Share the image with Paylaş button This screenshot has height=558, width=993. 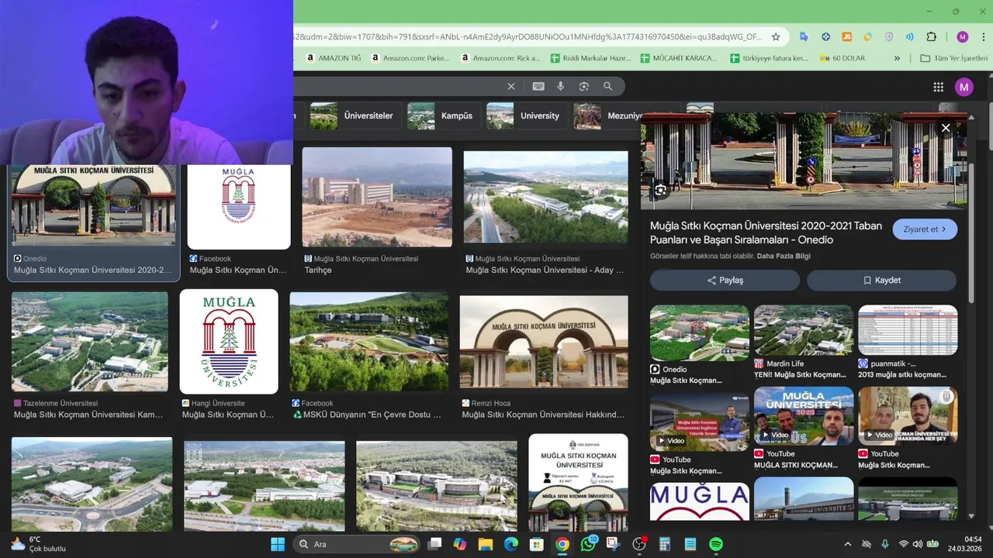click(x=725, y=280)
